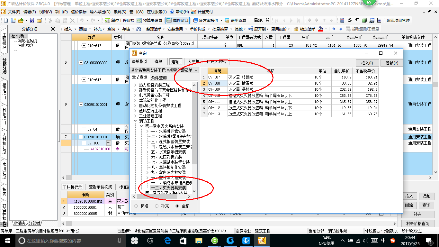Click the calculator icon in toolbar
The width and height of the screenshot is (439, 247).
(x=342, y=20)
